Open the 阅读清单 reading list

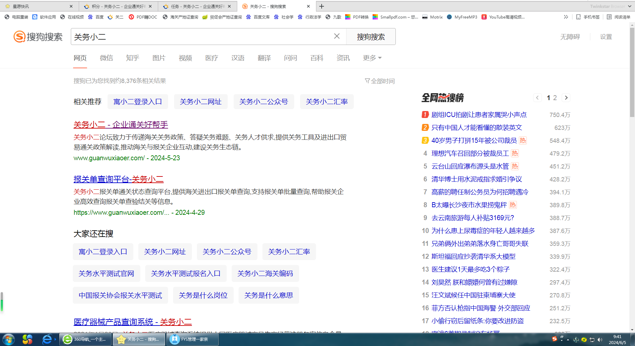click(618, 17)
